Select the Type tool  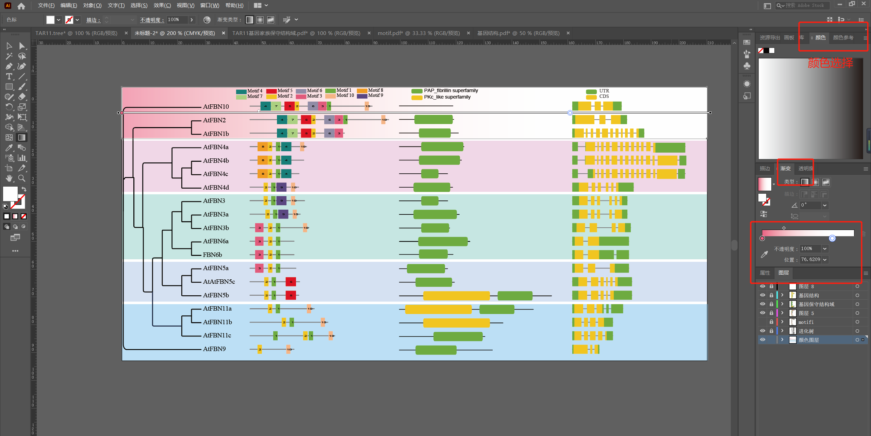[x=9, y=76]
